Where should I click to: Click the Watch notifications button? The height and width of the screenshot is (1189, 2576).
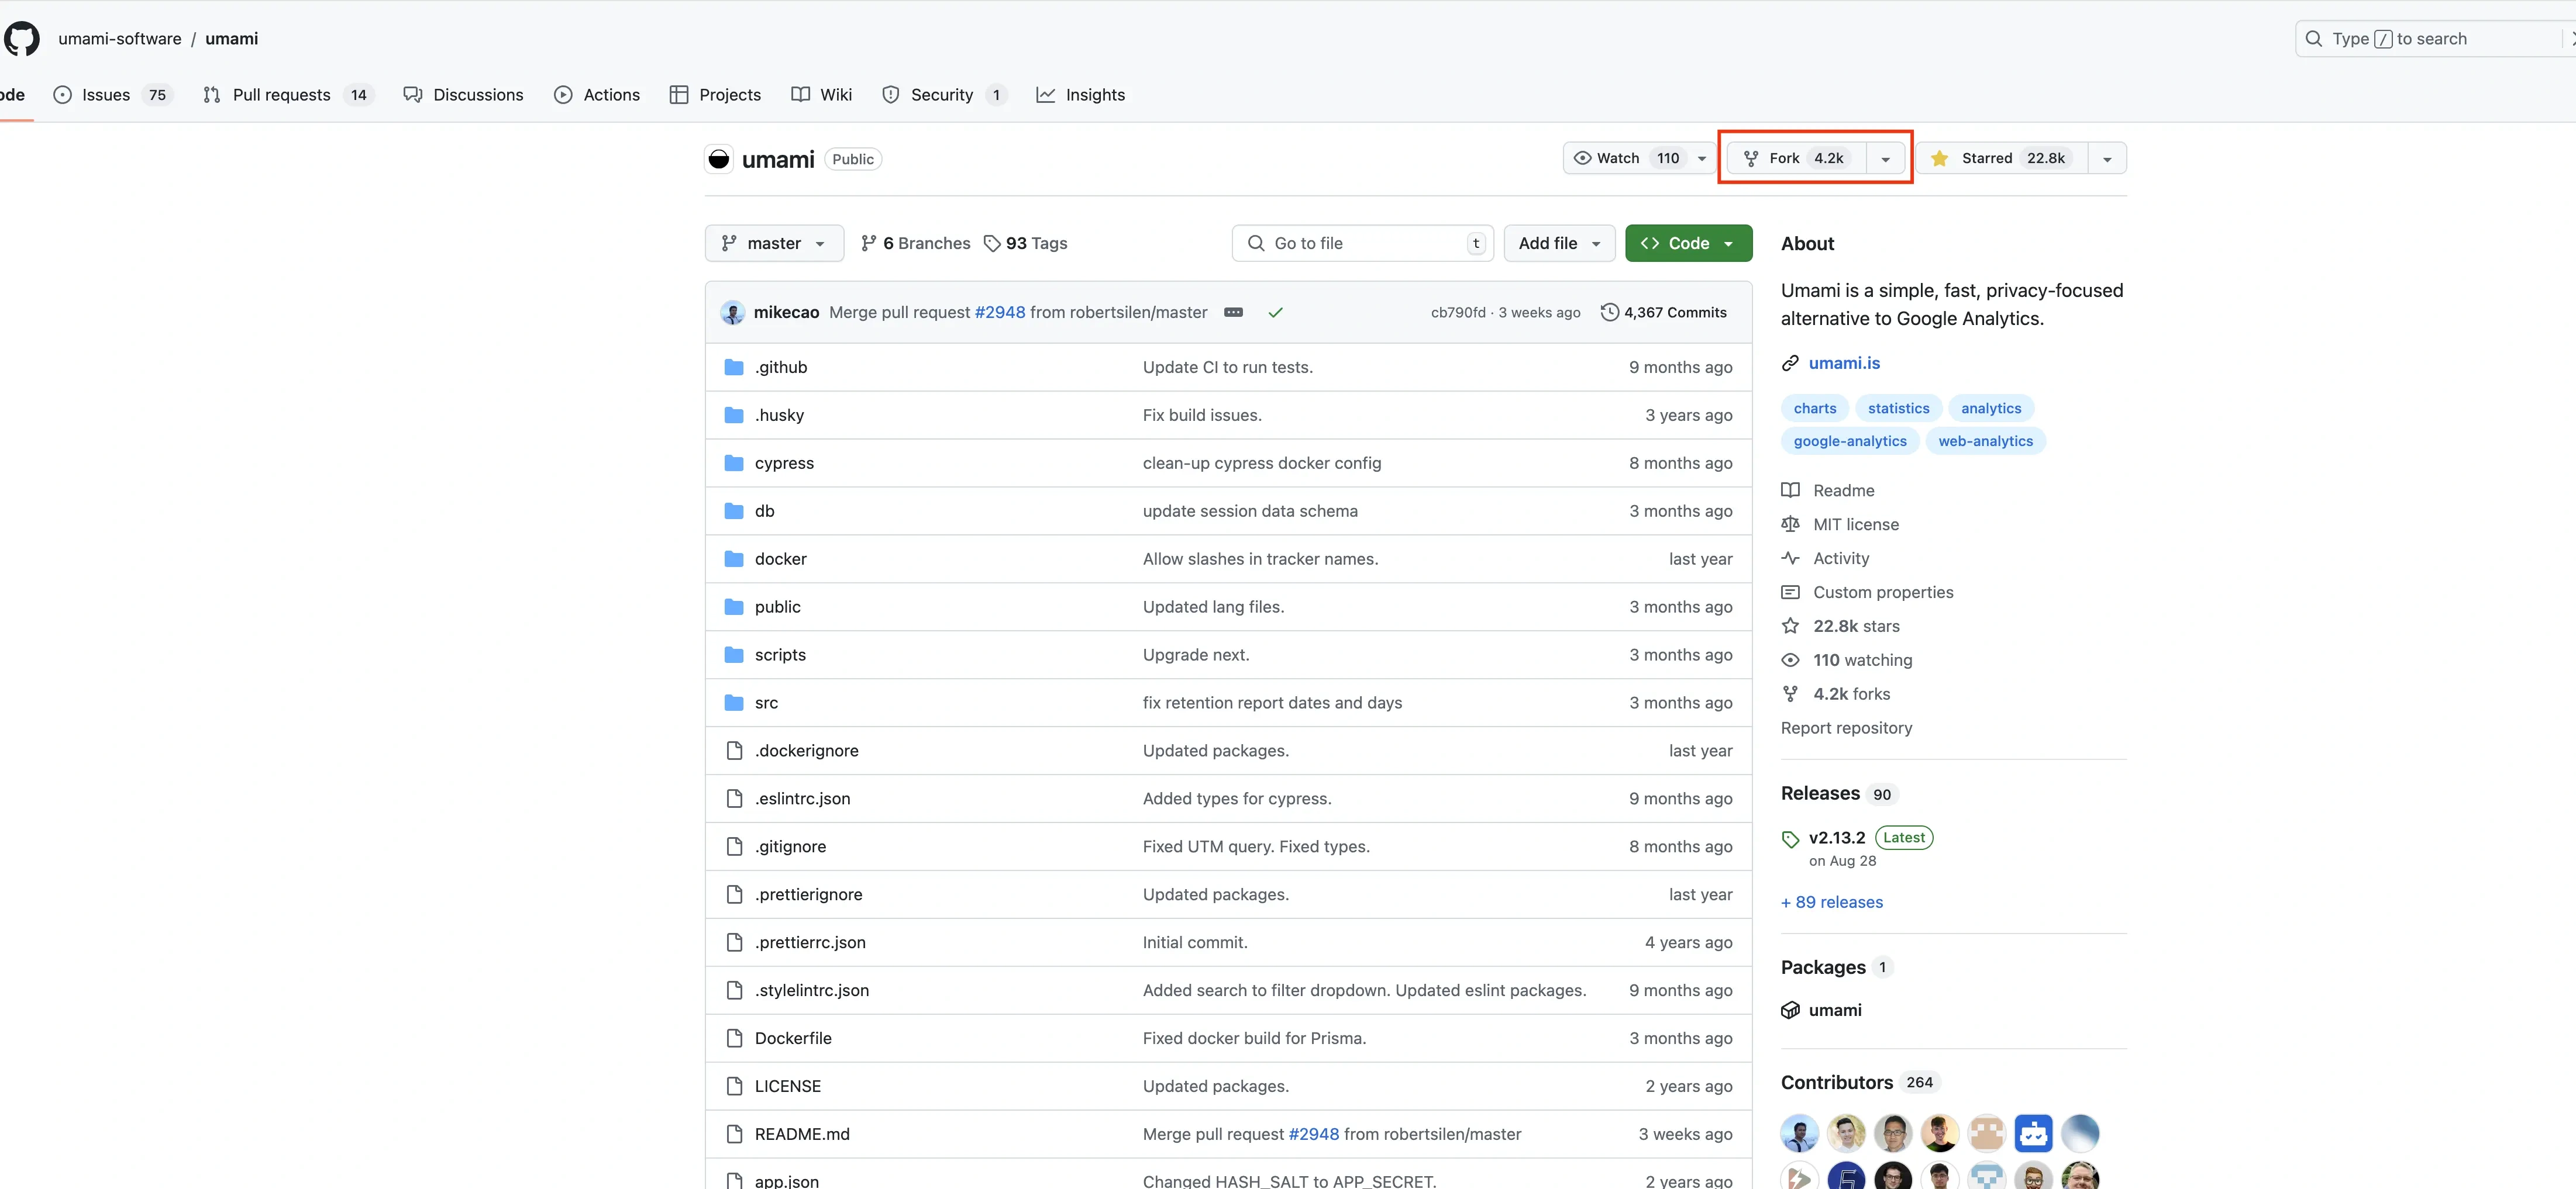click(1625, 159)
